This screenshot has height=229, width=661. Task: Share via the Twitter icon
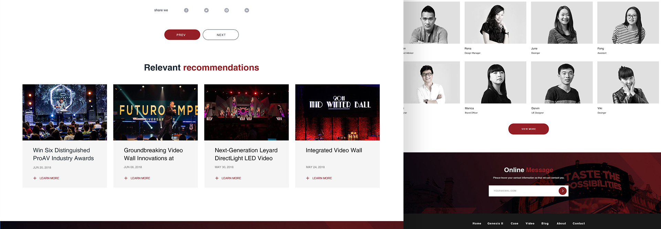[x=206, y=10]
